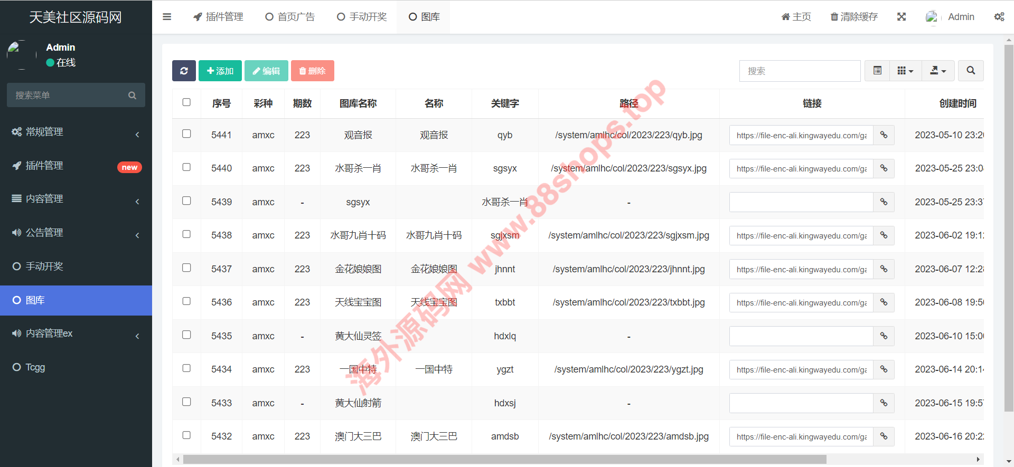
Task: Open the settings gears icon at top right
Action: point(999,17)
